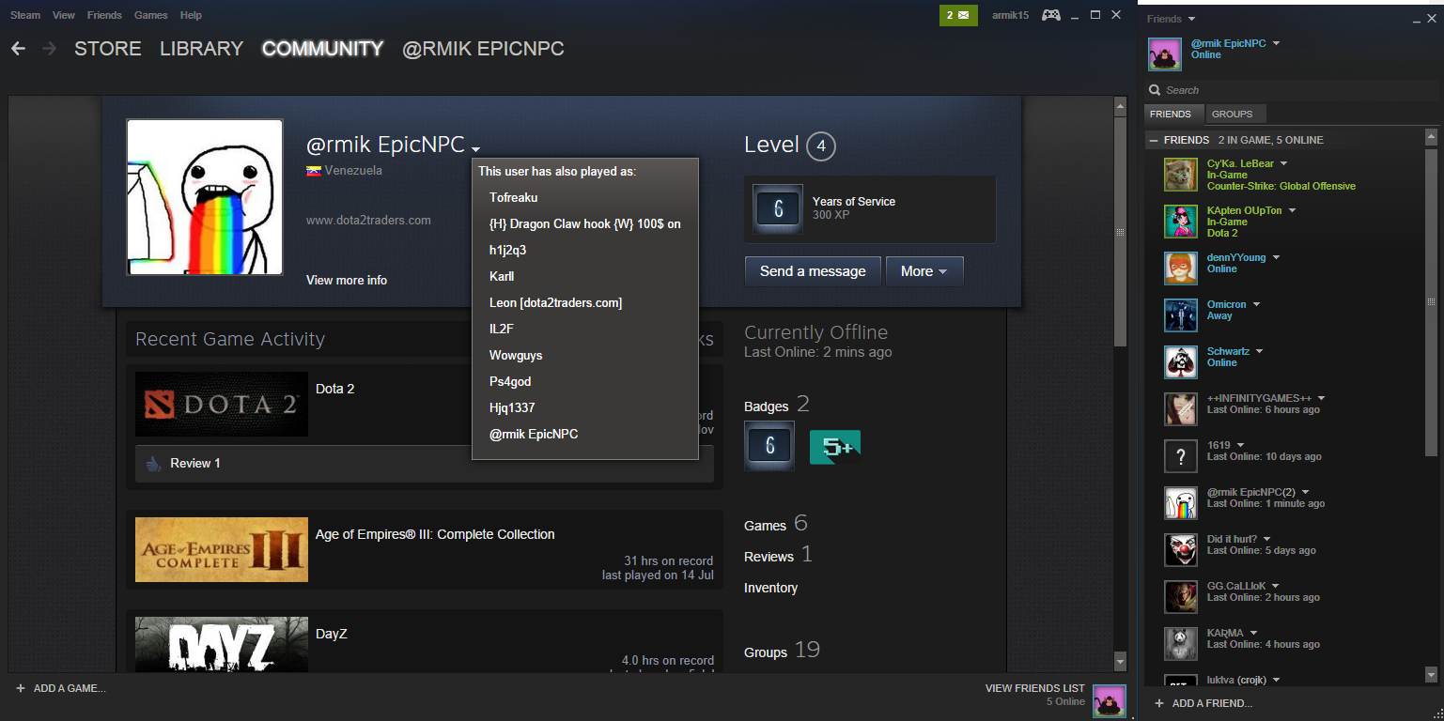
Task: Switch to the GROUPS tab
Action: [x=1232, y=114]
